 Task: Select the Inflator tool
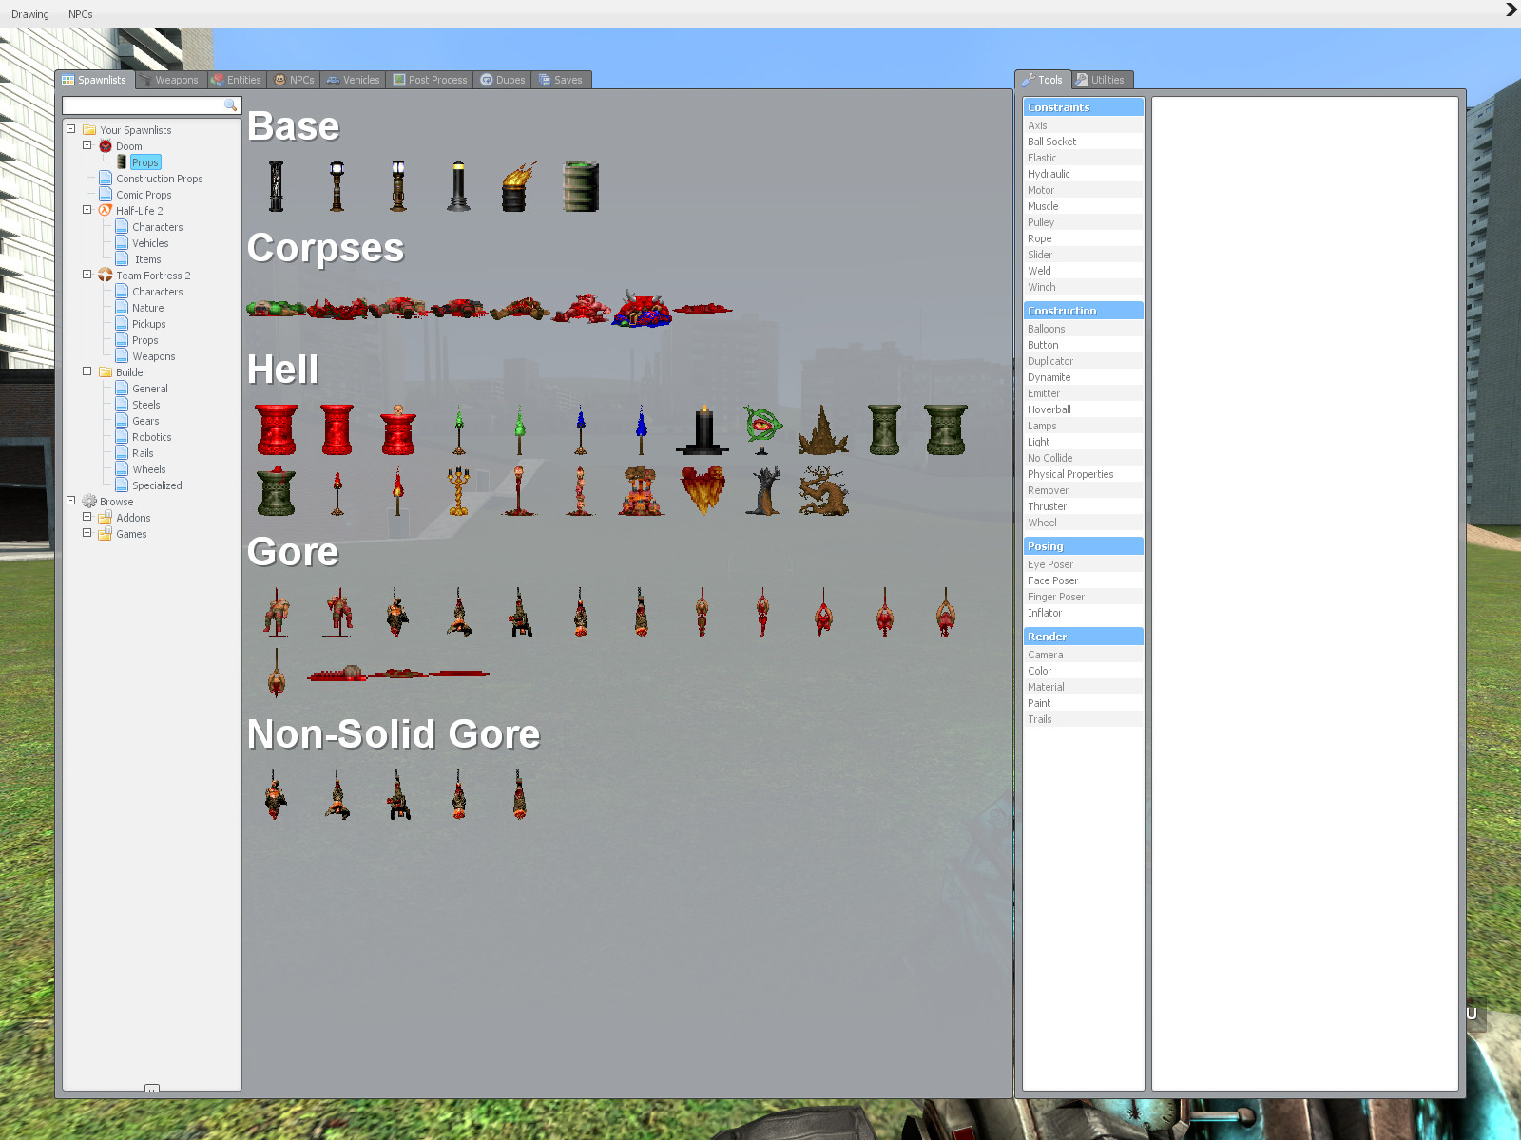[1083, 613]
